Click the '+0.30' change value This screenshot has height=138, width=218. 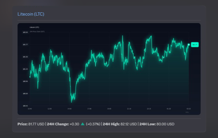pos(74,124)
